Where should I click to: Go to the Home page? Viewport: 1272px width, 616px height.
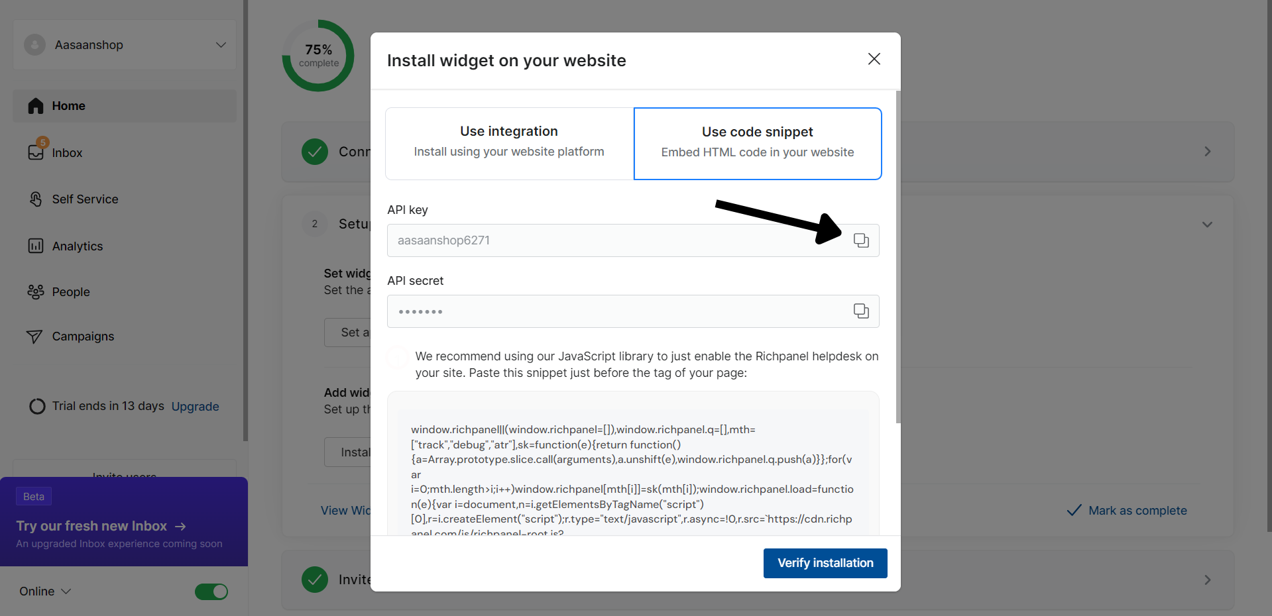pos(125,106)
